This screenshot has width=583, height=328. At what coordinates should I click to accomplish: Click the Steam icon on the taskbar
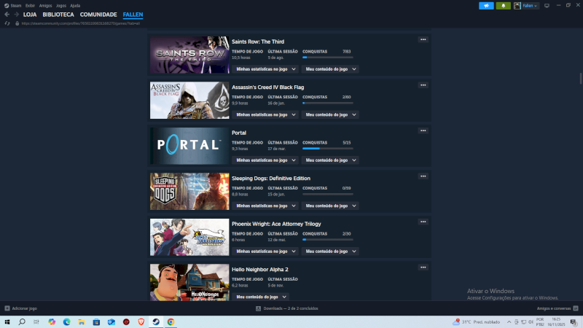pos(156,322)
